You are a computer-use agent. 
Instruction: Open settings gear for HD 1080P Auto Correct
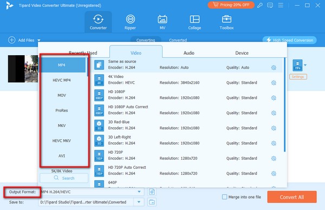tap(274, 113)
